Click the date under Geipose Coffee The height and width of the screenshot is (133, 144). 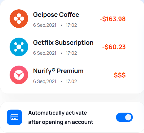(x=45, y=25)
